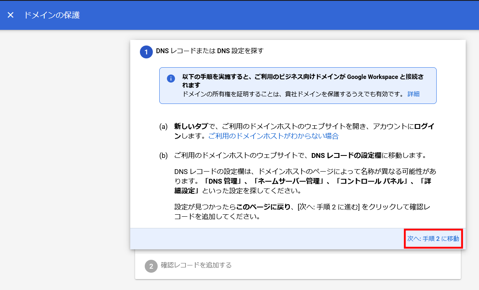Screen dimensions: 479x290
Task: Click the bold Google Workspace notice heading
Action: (302, 77)
